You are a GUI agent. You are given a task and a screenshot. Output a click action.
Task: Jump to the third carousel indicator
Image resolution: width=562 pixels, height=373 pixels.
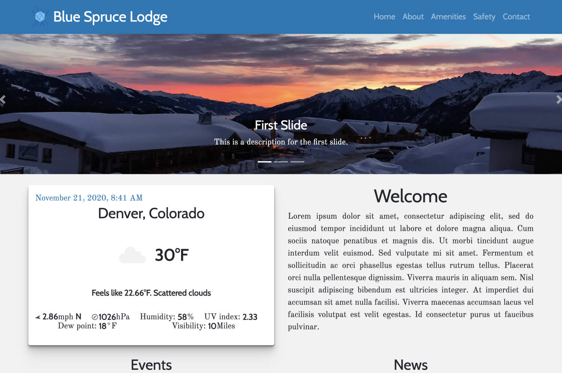[297, 161]
